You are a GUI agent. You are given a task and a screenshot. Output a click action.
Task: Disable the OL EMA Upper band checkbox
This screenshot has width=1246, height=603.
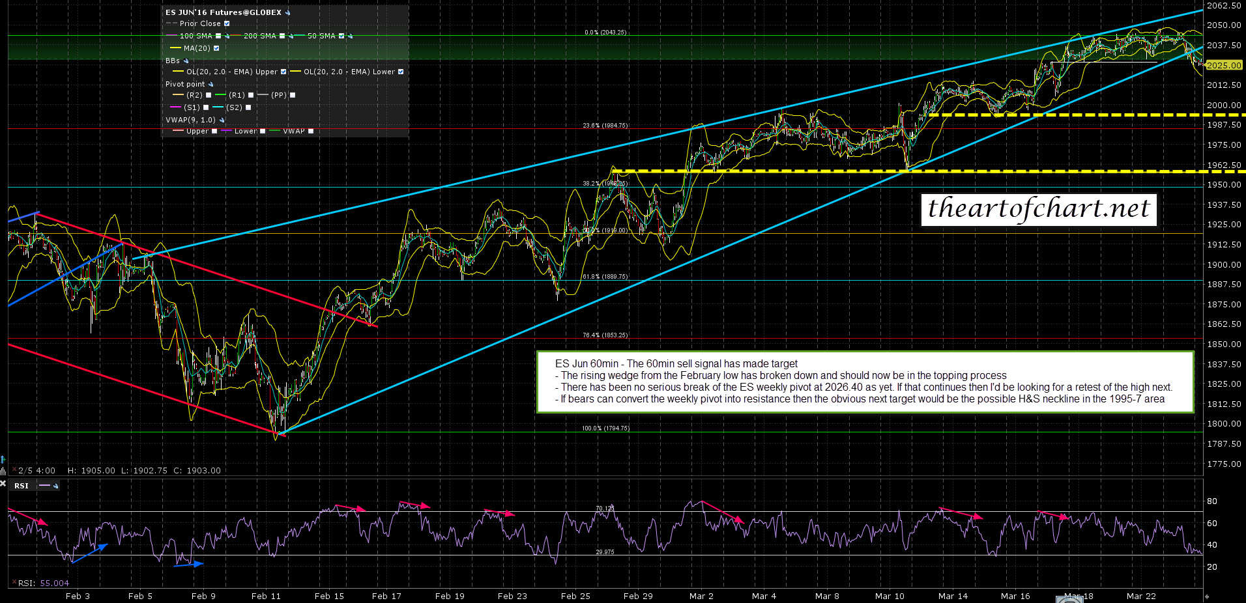283,72
